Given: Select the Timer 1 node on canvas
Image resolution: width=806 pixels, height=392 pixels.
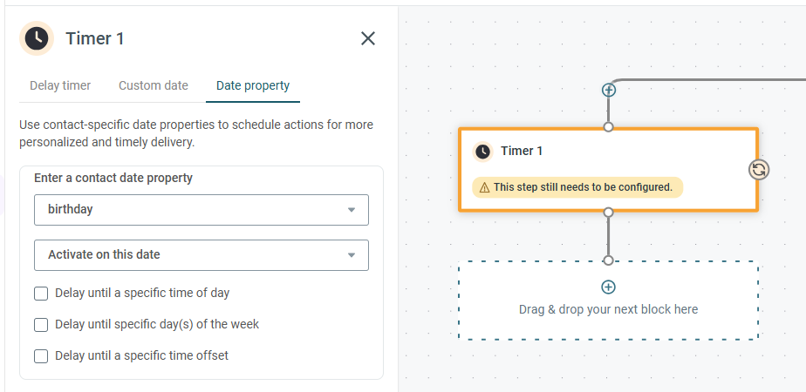Looking at the screenshot, I should 609,169.
